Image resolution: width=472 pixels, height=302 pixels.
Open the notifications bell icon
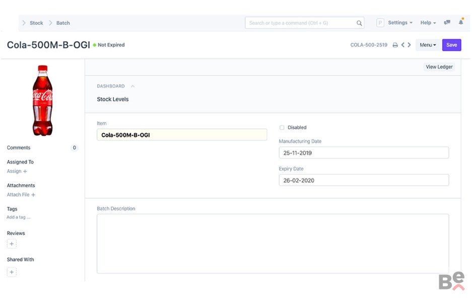click(461, 23)
